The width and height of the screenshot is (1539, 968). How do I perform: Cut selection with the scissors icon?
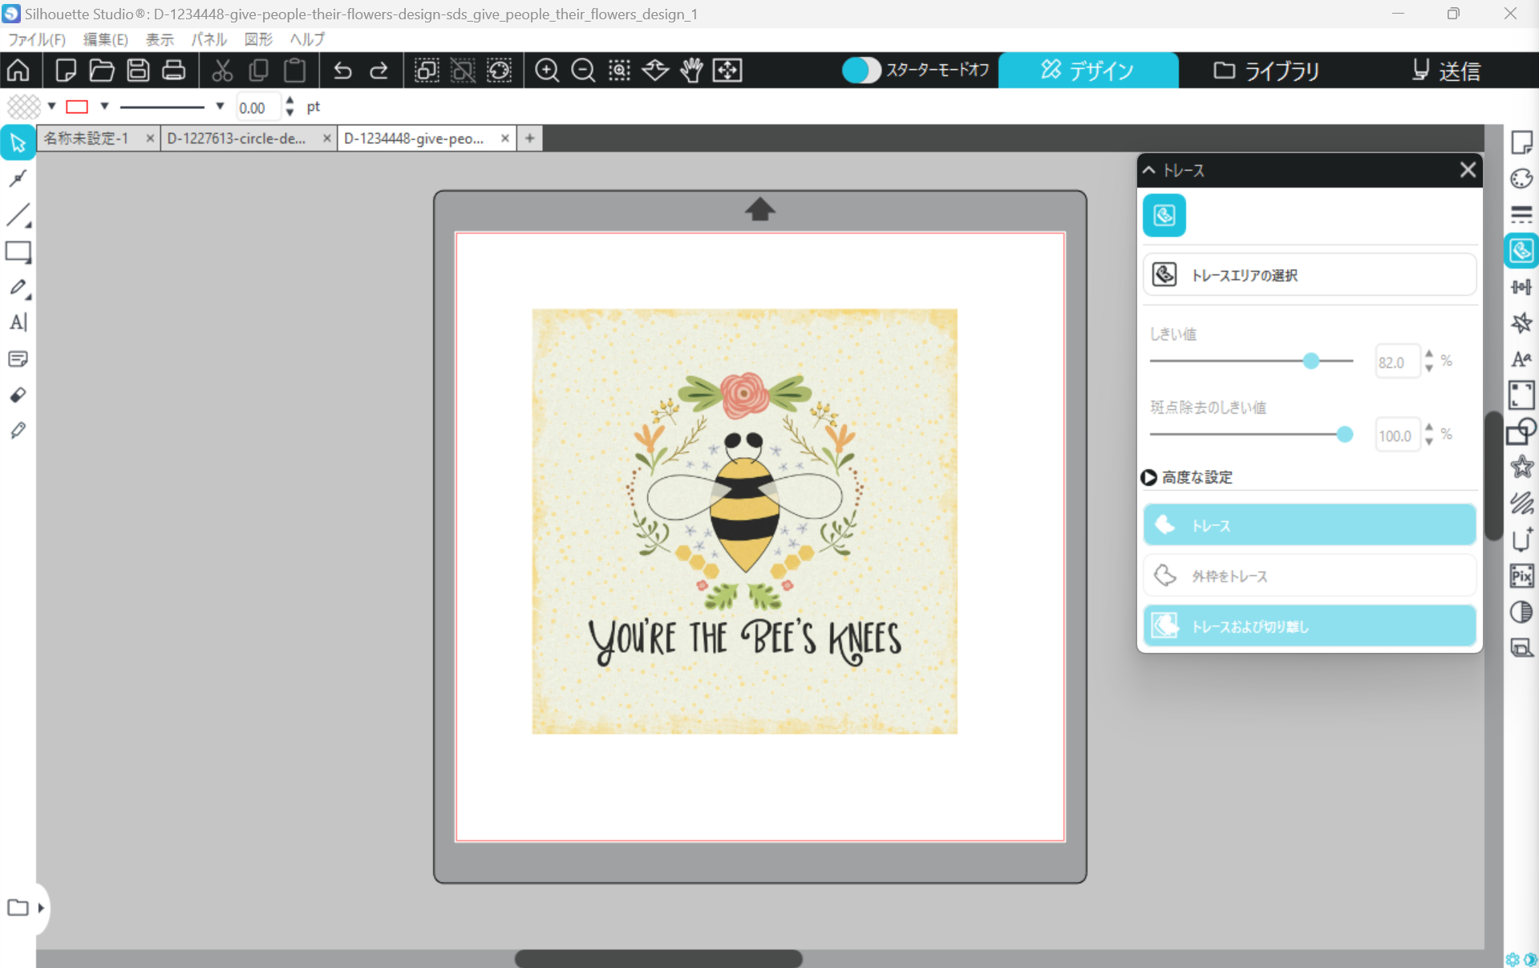click(222, 71)
